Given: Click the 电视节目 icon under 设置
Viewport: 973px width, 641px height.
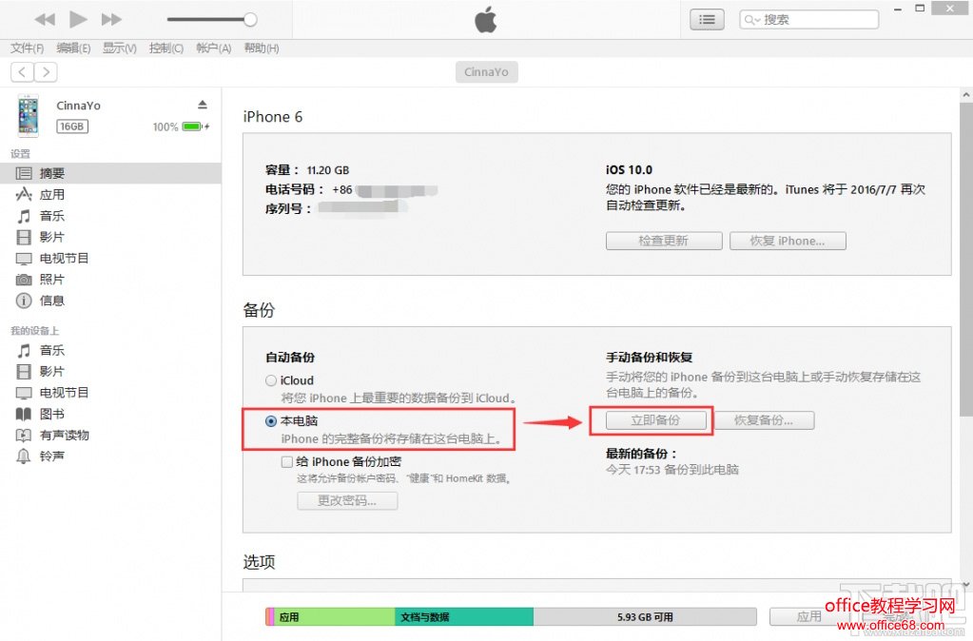Looking at the screenshot, I should point(24,258).
